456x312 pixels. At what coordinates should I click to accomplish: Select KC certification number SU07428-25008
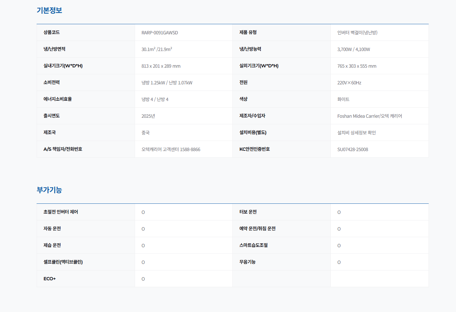pyautogui.click(x=352, y=149)
